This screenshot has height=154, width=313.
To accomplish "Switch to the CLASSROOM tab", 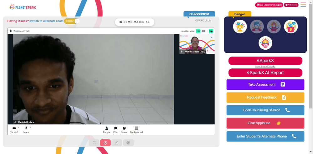I will pos(199,14).
